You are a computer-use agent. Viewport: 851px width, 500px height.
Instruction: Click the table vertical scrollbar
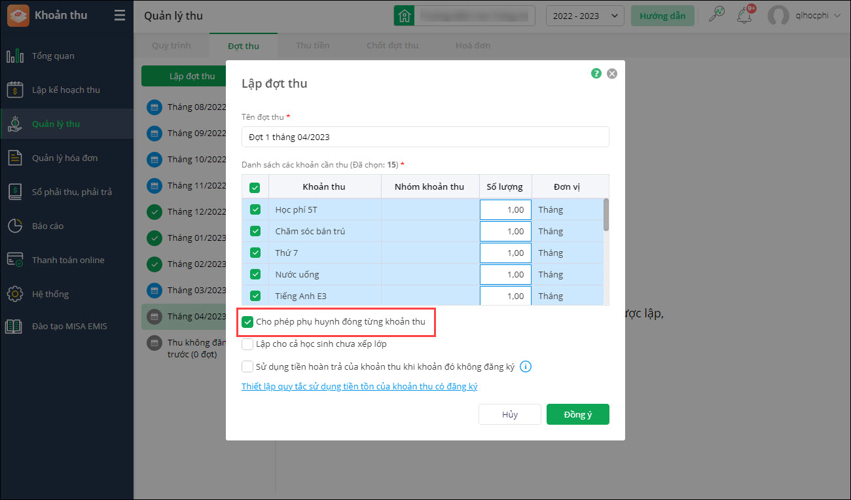pos(606,214)
